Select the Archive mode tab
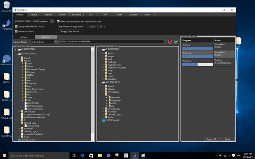Viewport: 255px width, 159px height. (x=24, y=37)
